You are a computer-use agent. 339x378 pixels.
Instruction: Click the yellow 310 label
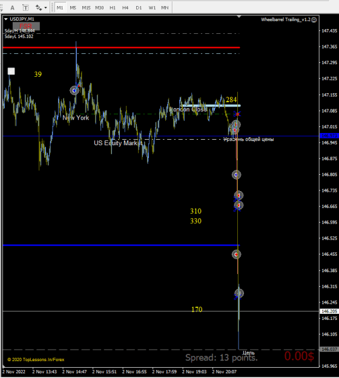(196, 211)
